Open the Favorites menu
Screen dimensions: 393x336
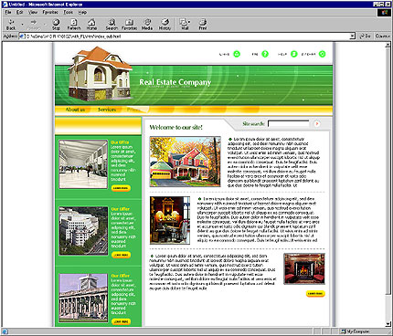50,12
